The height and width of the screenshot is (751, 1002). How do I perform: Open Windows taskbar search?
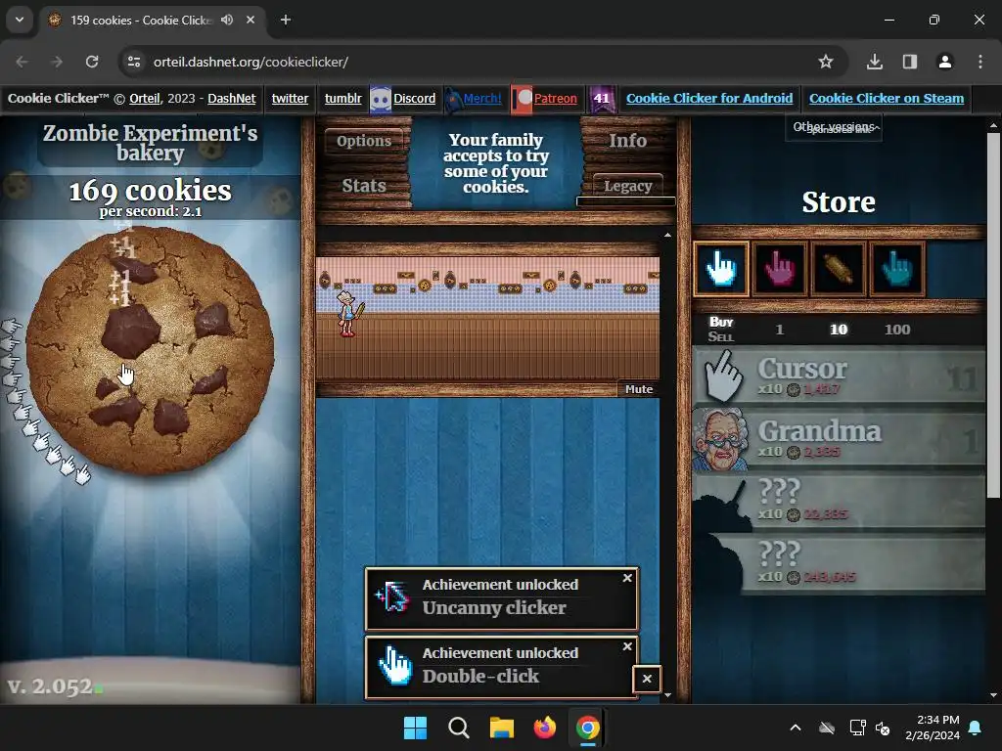459,728
